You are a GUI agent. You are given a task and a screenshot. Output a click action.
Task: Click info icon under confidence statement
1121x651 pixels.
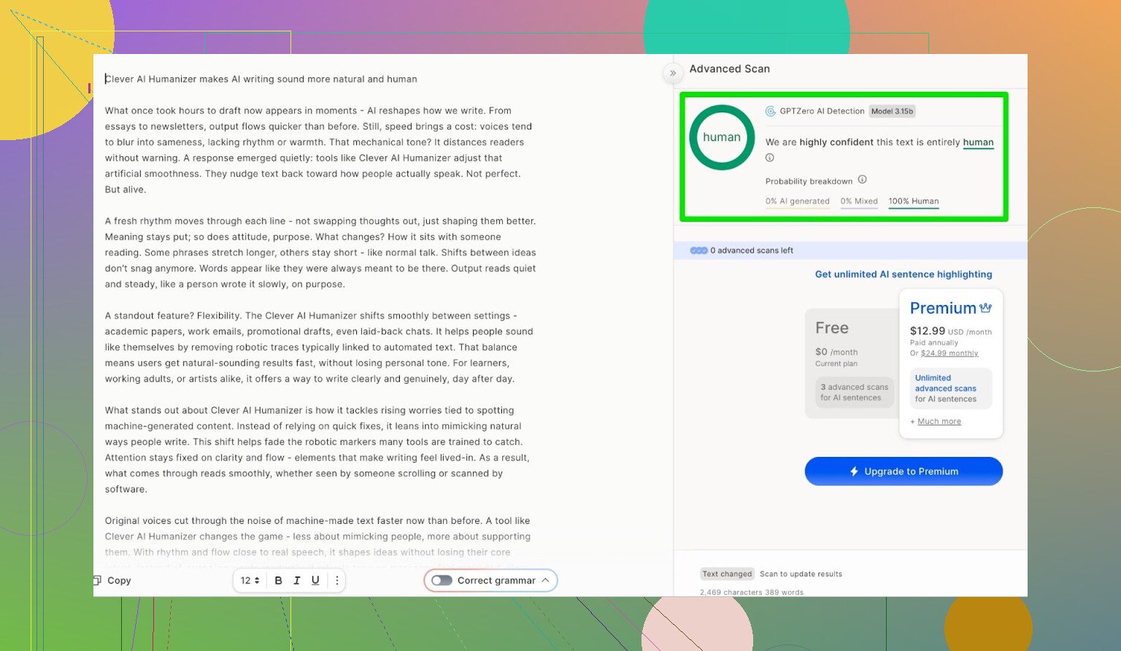[769, 158]
